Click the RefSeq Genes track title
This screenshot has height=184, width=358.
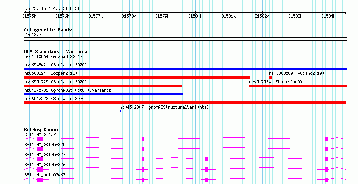(41, 130)
